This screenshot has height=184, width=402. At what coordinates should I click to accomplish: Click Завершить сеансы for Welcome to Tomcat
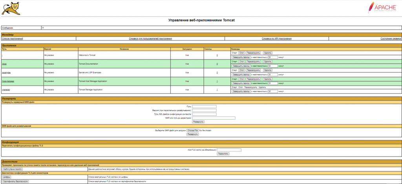coord(241,57)
